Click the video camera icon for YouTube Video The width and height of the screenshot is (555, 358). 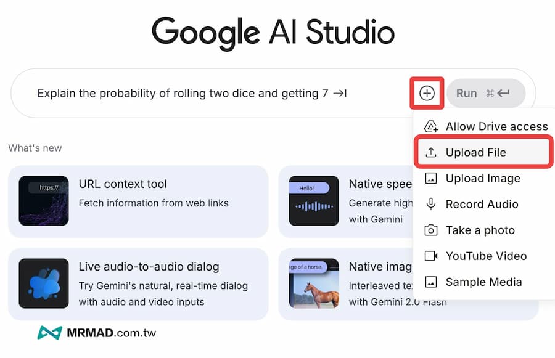coord(432,256)
